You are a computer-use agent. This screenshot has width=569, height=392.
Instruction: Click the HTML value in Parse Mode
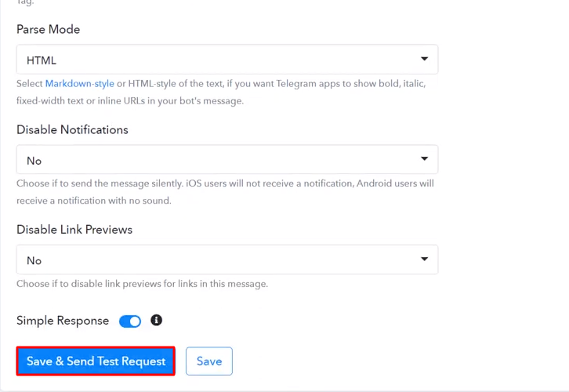pyautogui.click(x=42, y=60)
